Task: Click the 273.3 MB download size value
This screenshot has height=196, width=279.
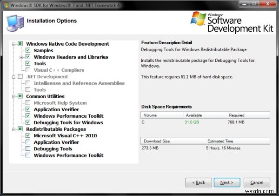Action: pyautogui.click(x=150, y=148)
